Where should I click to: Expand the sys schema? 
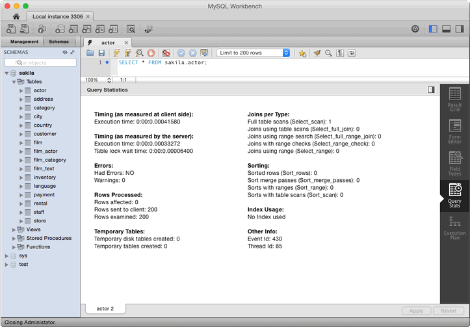click(x=7, y=255)
